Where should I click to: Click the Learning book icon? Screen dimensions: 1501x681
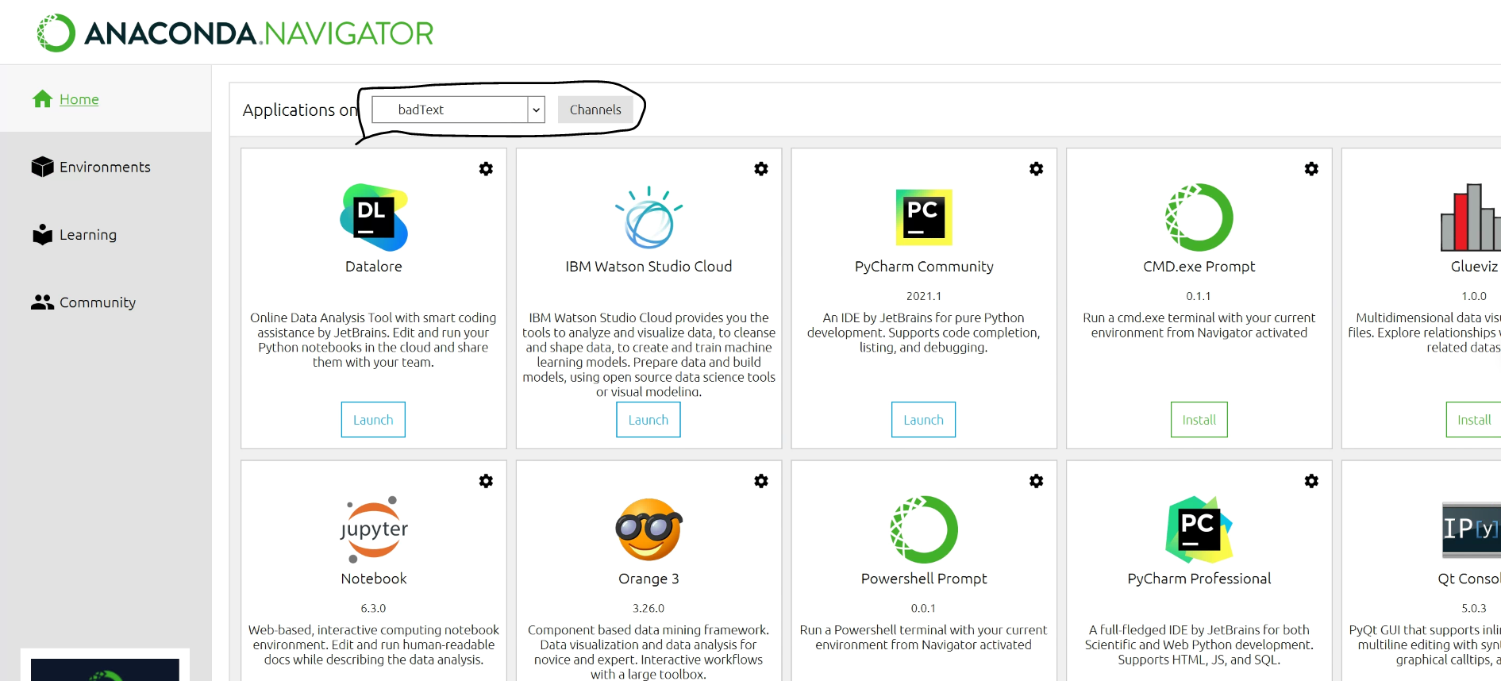(x=43, y=234)
